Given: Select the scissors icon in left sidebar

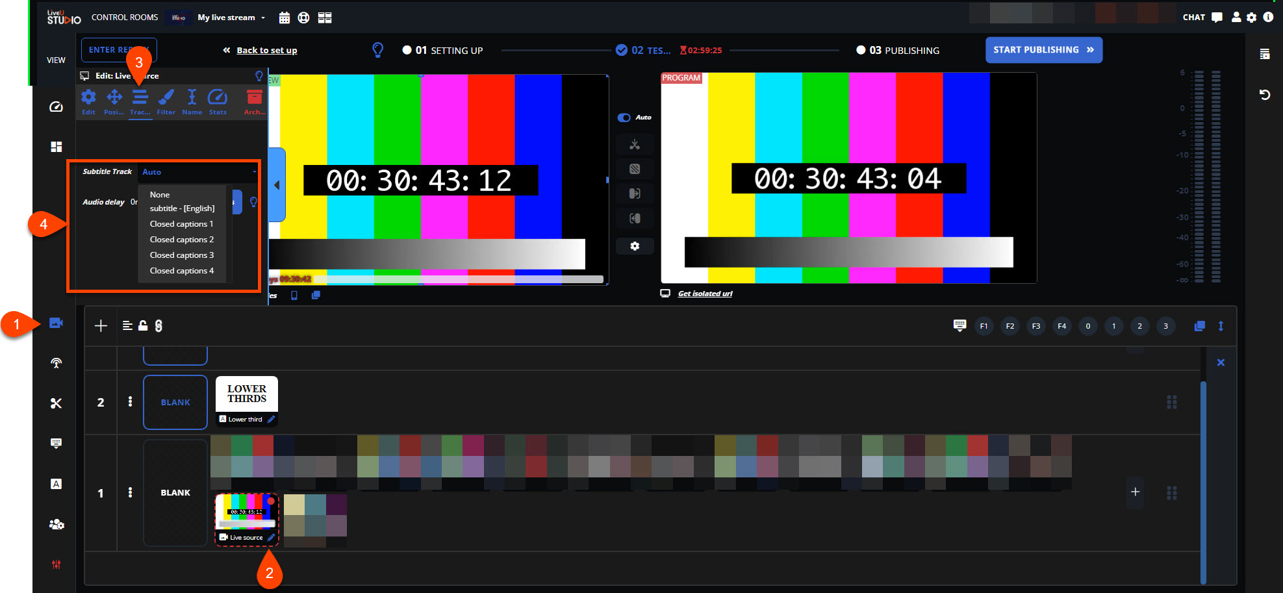Looking at the screenshot, I should coord(57,403).
